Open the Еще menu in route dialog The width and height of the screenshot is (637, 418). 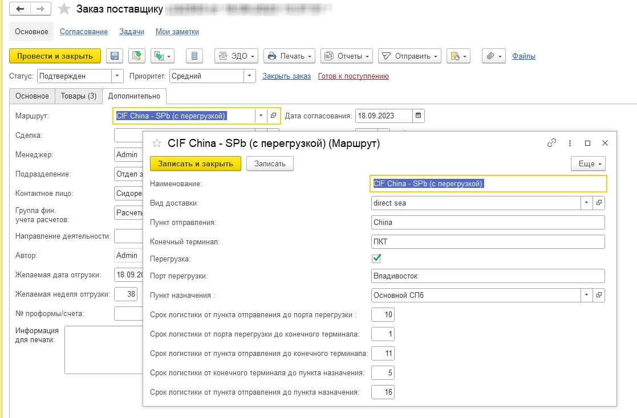(x=589, y=163)
